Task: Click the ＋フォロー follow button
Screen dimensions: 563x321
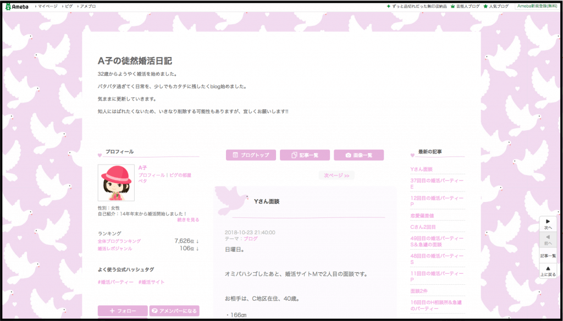Action: pyautogui.click(x=123, y=311)
